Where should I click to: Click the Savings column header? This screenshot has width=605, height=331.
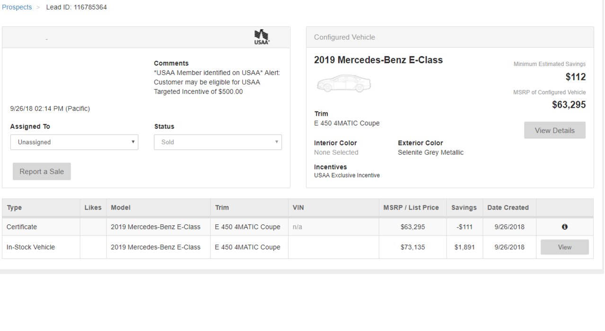pyautogui.click(x=464, y=207)
